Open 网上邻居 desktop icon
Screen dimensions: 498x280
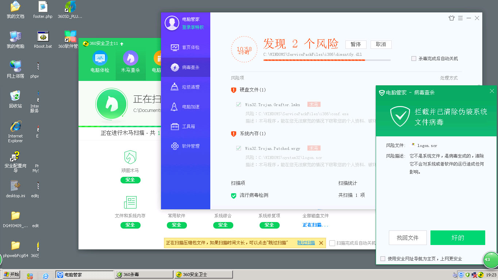click(15, 70)
